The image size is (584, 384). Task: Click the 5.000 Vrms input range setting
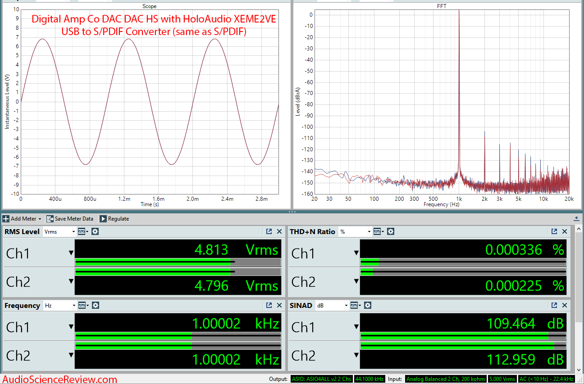tap(502, 379)
